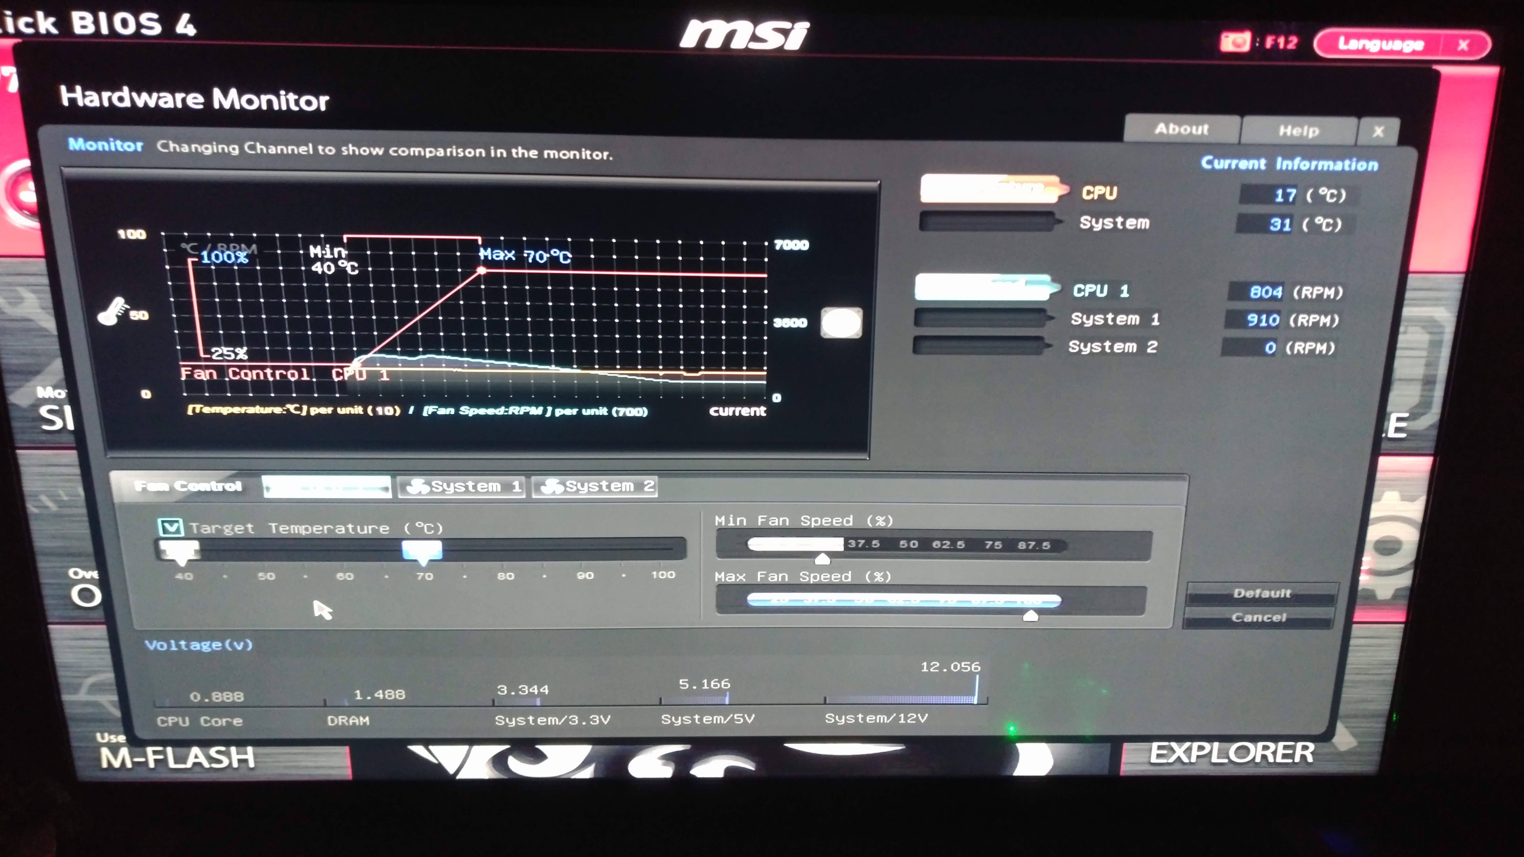This screenshot has width=1524, height=857.
Task: Set Min Fan Speed to 75
Action: pyautogui.click(x=993, y=545)
